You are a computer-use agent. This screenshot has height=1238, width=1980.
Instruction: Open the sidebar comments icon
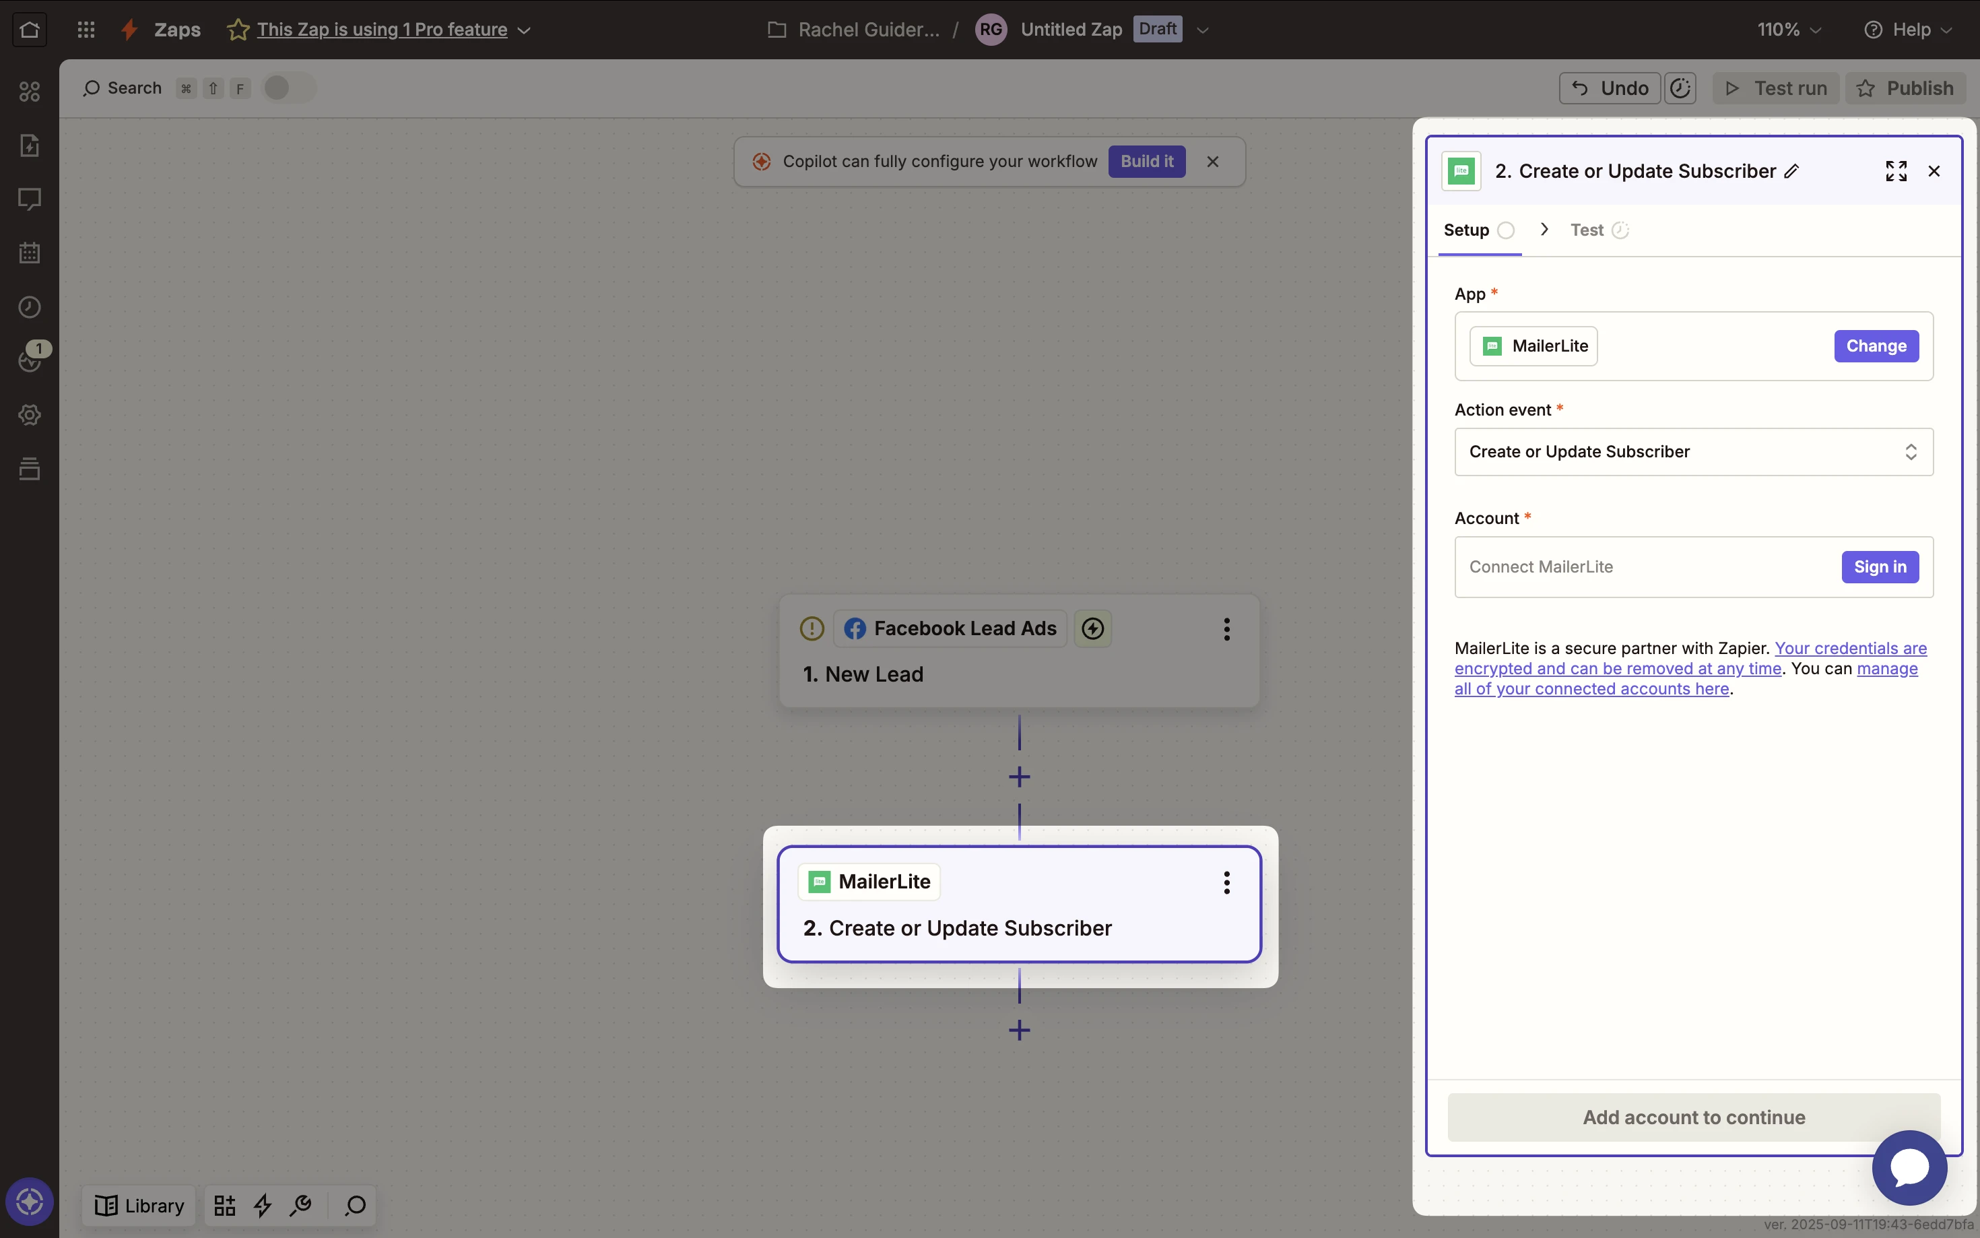pyautogui.click(x=30, y=199)
